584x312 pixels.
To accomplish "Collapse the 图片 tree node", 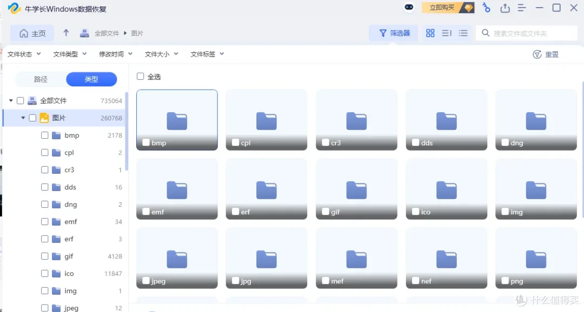I will point(23,118).
